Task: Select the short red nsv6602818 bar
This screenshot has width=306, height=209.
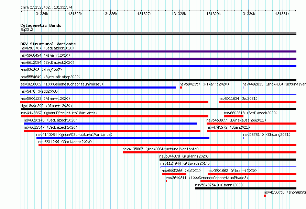Action: click(x=233, y=116)
